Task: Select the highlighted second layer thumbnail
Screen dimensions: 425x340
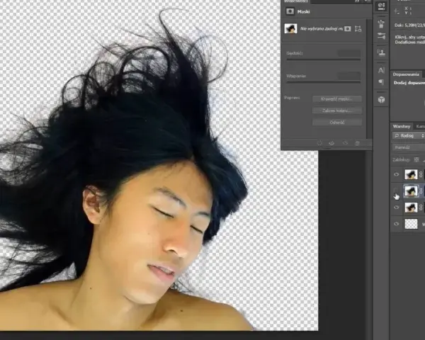Action: point(411,191)
